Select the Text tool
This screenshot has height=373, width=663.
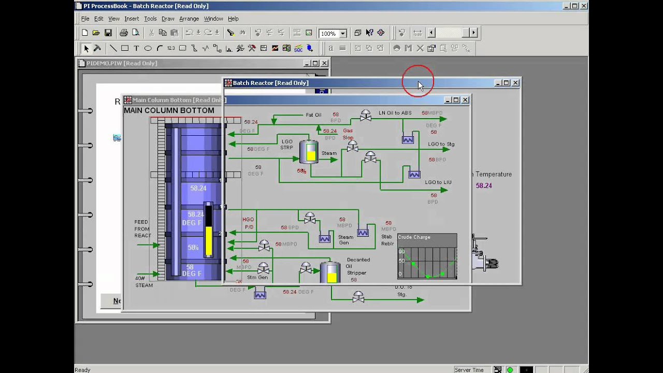coord(136,48)
